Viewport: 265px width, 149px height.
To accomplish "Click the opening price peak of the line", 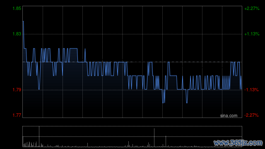I will (x=23, y=22).
